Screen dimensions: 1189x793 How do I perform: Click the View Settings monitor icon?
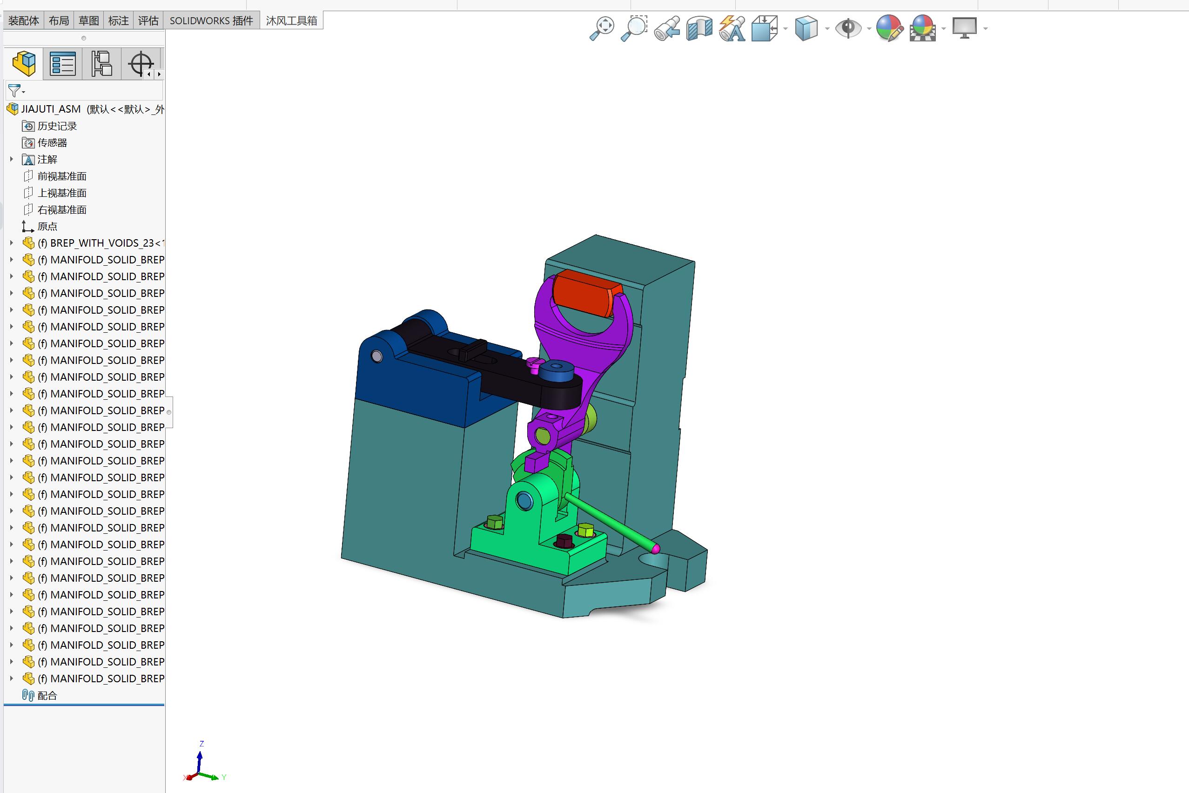[x=964, y=28]
